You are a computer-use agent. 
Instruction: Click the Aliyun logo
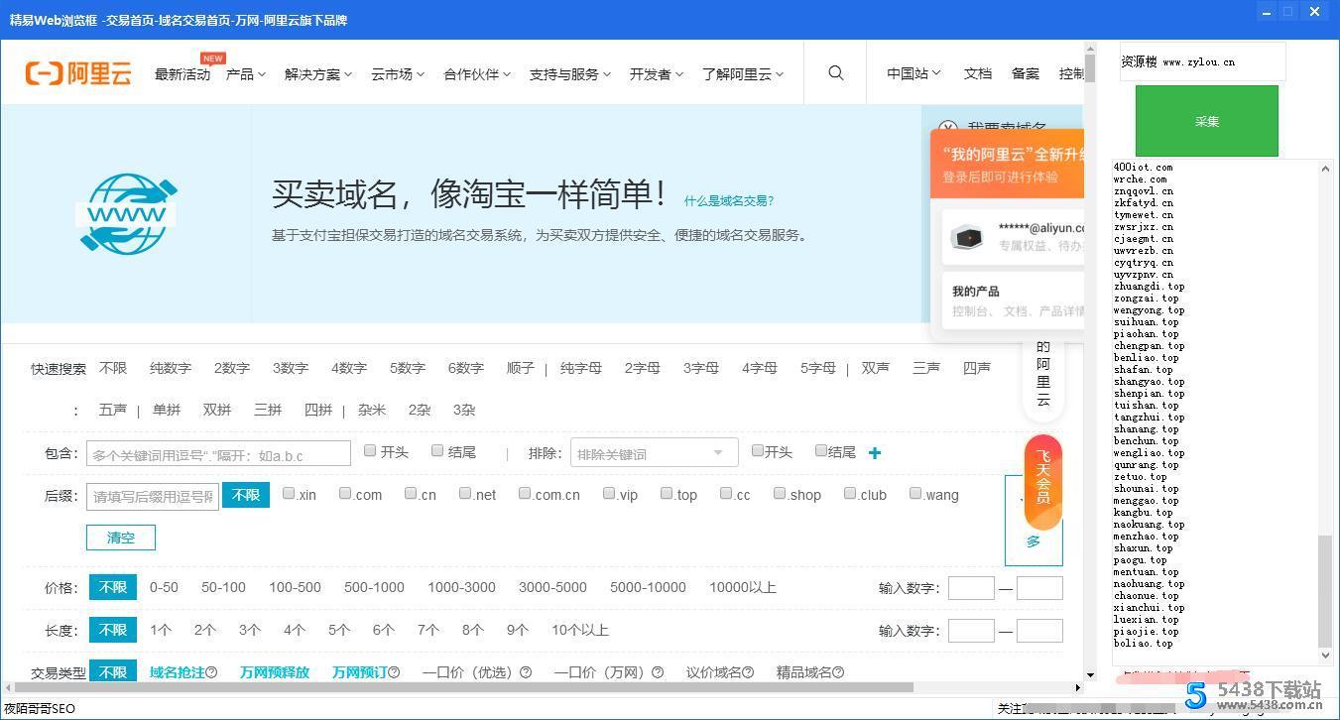77,72
